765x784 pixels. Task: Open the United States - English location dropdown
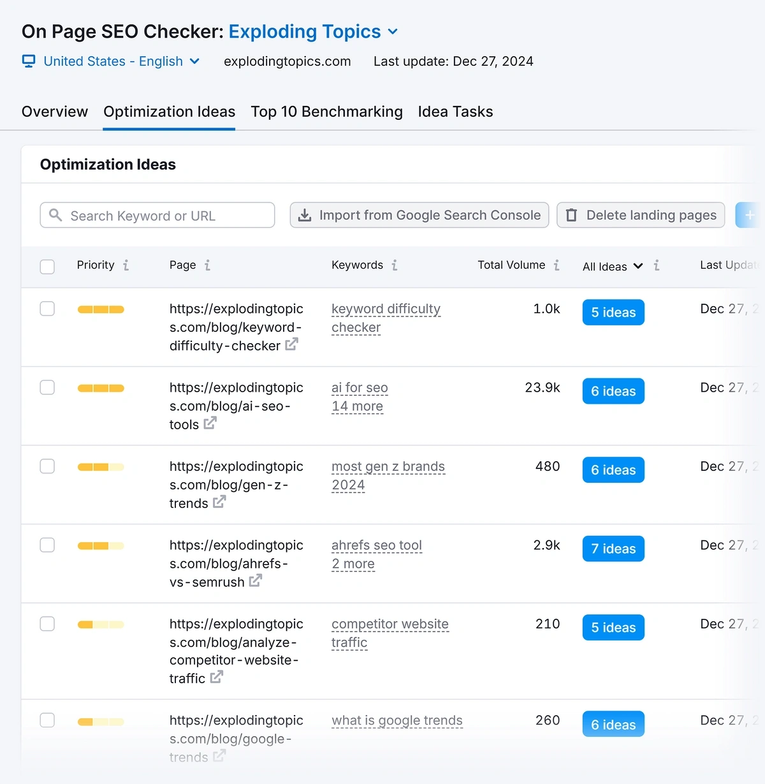click(121, 61)
